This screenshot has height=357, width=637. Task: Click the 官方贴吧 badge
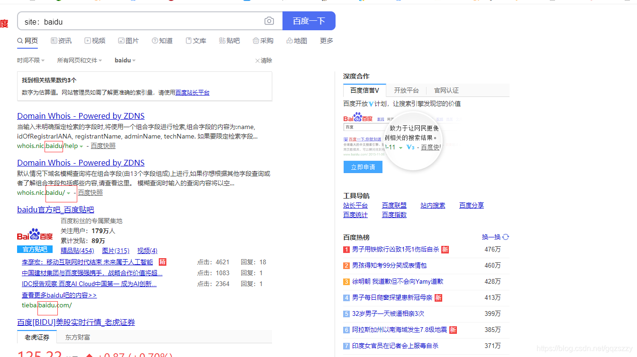35,249
